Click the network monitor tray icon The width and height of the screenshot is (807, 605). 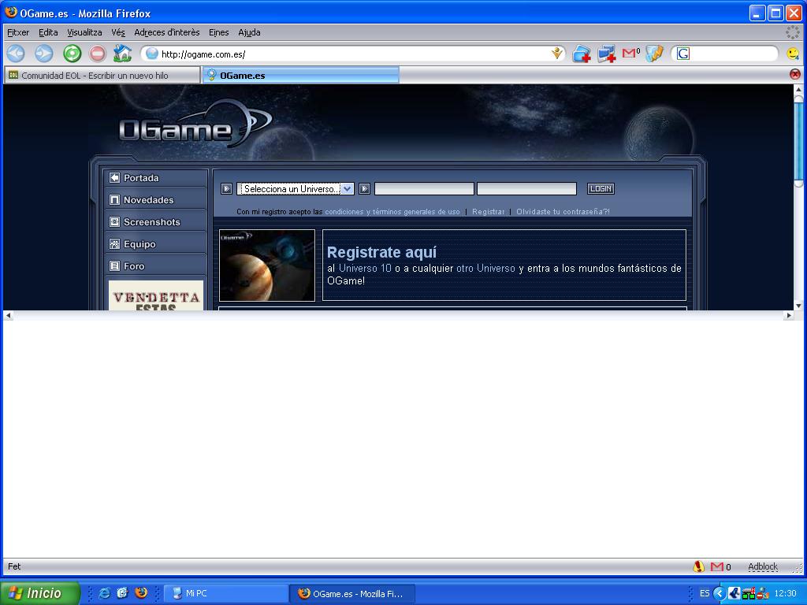pos(749,593)
